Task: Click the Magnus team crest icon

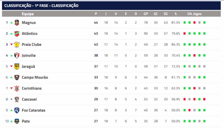Action: (x=17, y=23)
